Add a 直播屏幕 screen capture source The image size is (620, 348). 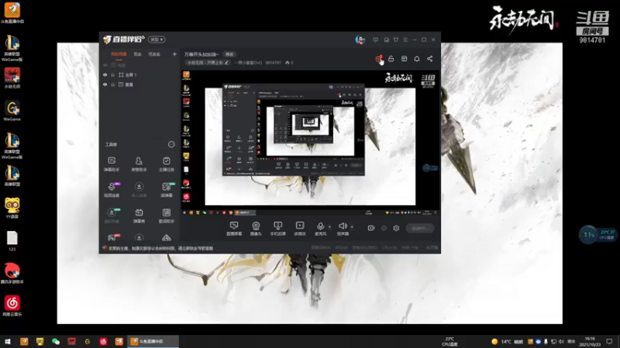(x=234, y=228)
